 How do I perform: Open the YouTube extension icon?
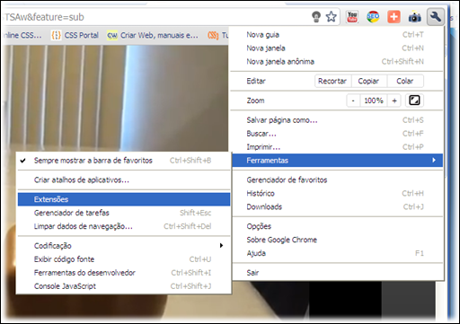352,17
